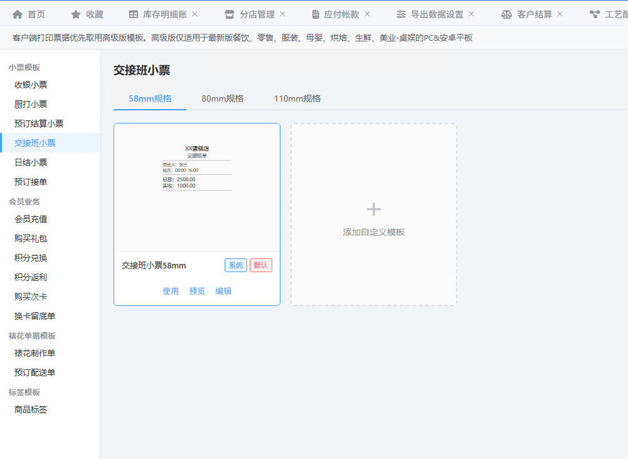Select the 110mm规格 tab

(x=297, y=98)
